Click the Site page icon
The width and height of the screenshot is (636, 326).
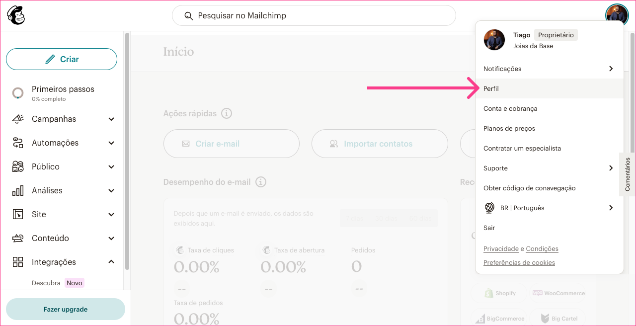[18, 215]
